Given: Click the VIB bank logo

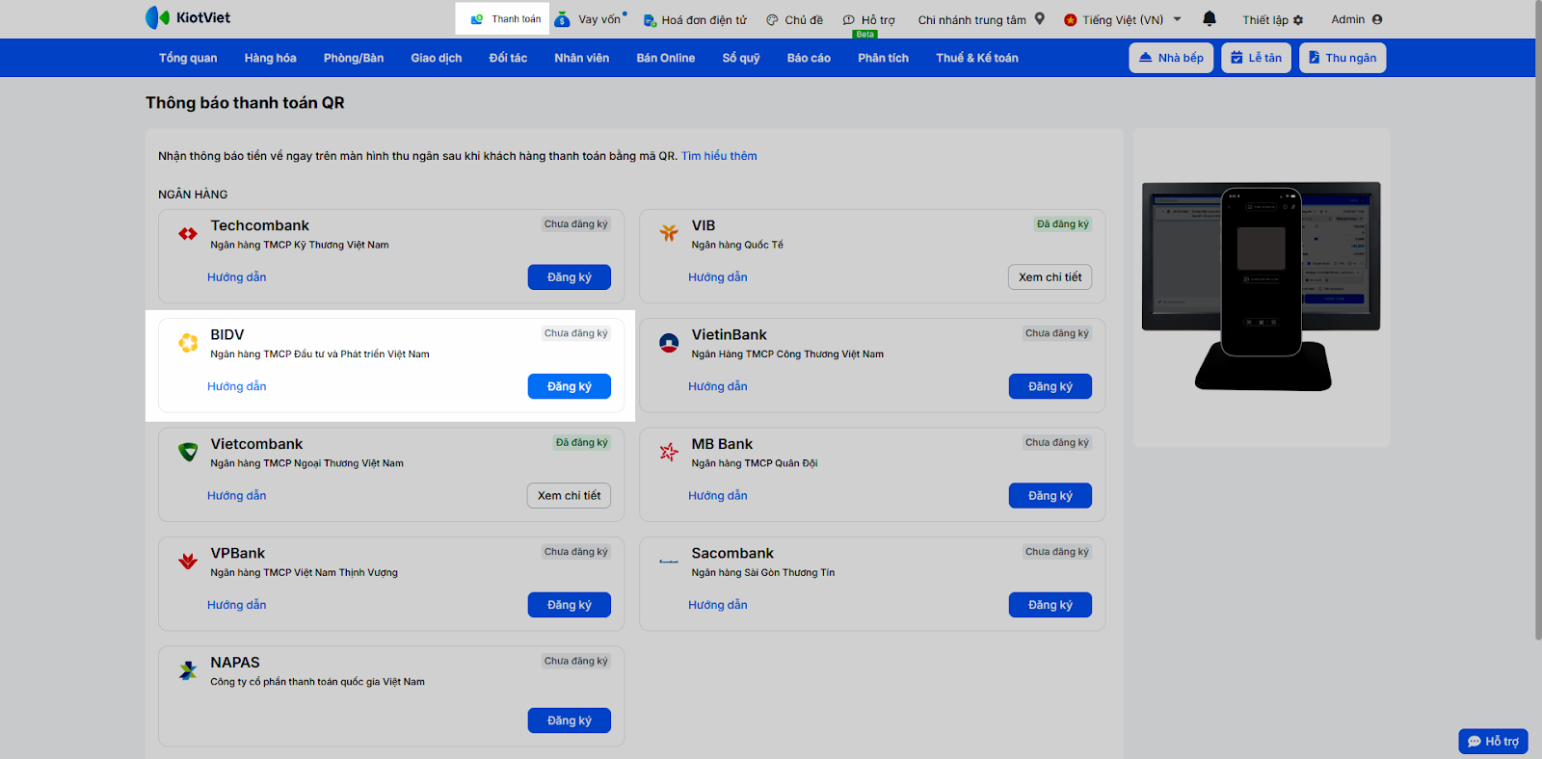Looking at the screenshot, I should (669, 232).
